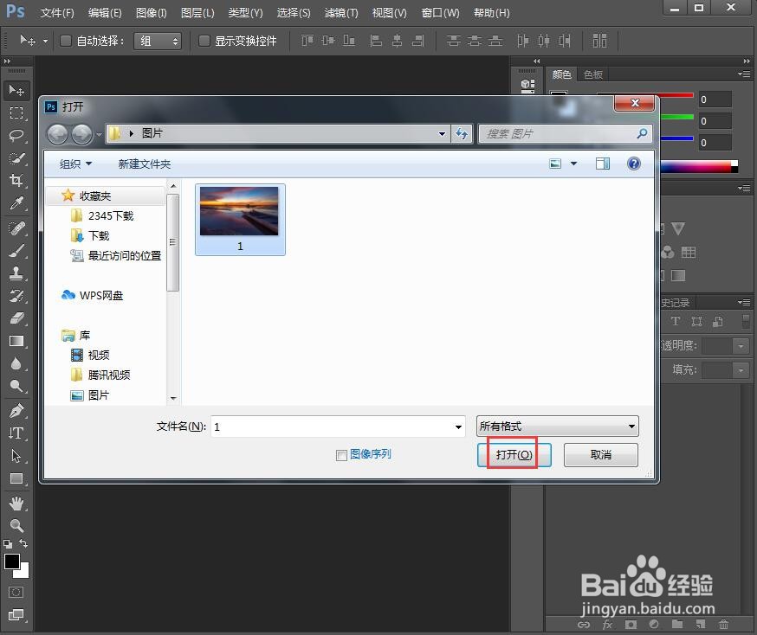Click the 搜索 图片 search field
757x635 pixels.
[565, 133]
